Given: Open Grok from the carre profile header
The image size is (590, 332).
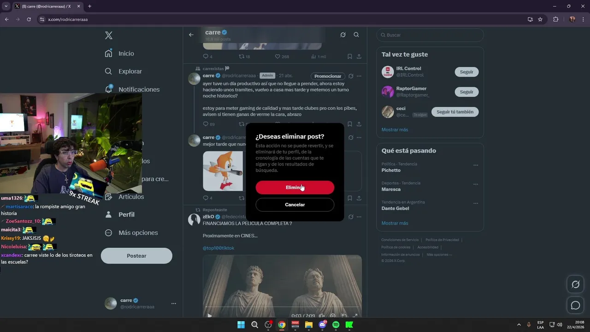Looking at the screenshot, I should click(x=343, y=35).
